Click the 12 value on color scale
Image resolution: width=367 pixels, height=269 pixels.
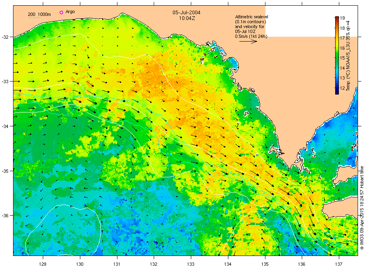343,88
